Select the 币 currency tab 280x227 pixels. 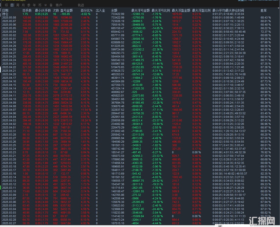pos(40,5)
